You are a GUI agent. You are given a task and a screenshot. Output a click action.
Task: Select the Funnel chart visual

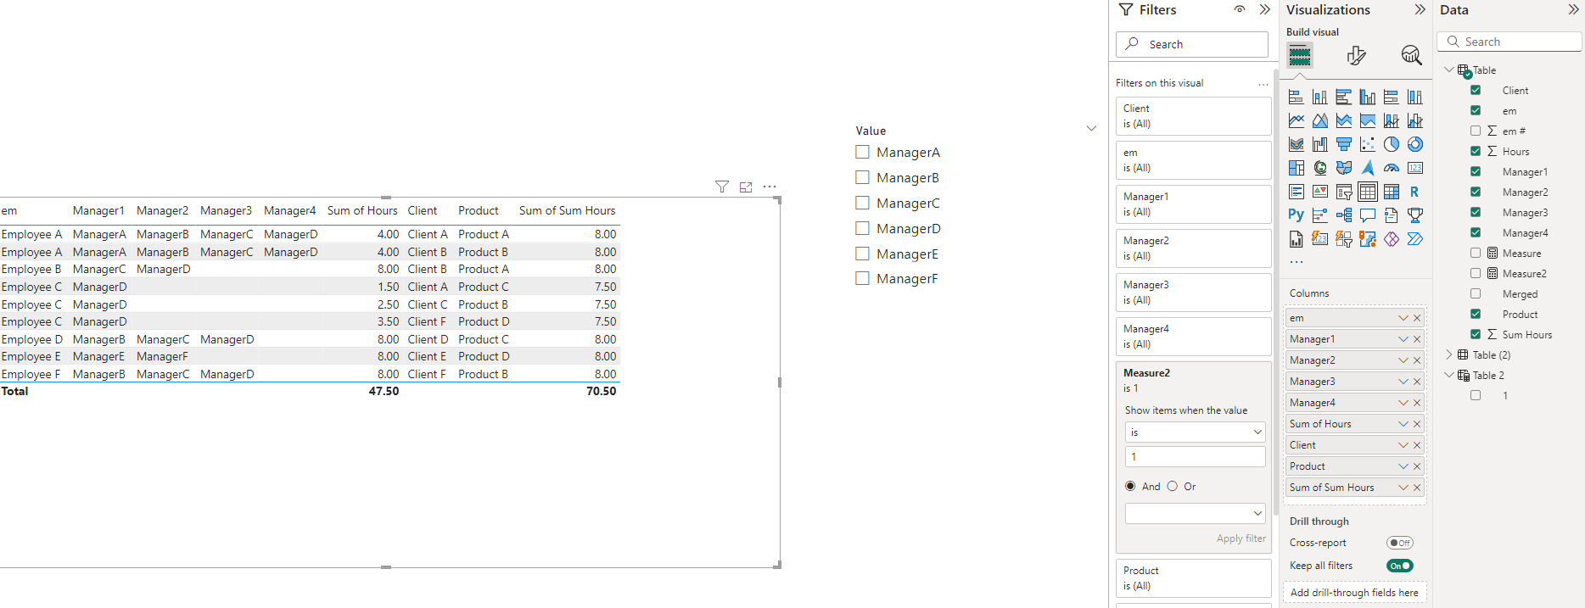point(1343,144)
